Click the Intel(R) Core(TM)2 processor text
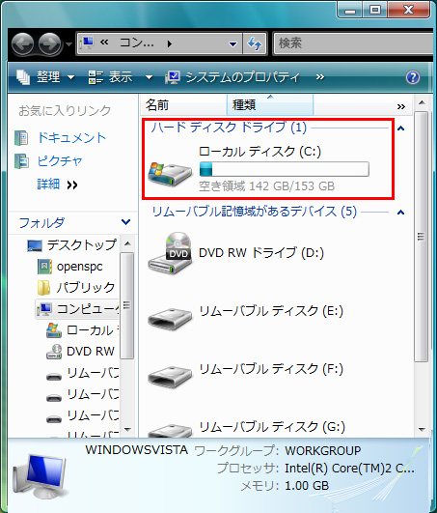The width and height of the screenshot is (437, 513). (349, 469)
